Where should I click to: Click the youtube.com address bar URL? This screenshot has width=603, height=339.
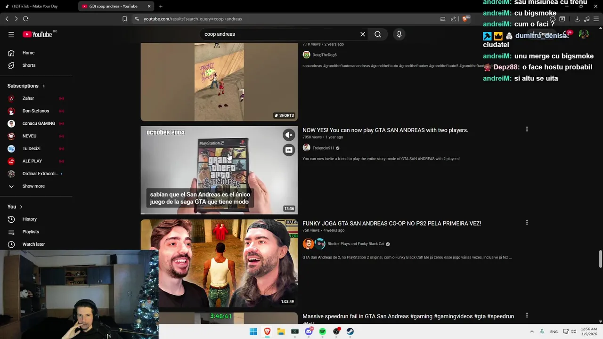193,19
